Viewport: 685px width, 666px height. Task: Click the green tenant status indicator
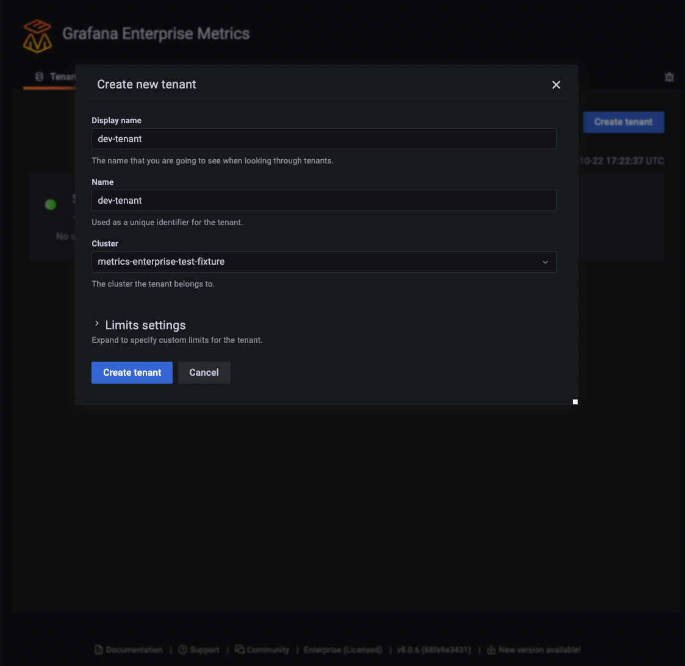tap(50, 204)
